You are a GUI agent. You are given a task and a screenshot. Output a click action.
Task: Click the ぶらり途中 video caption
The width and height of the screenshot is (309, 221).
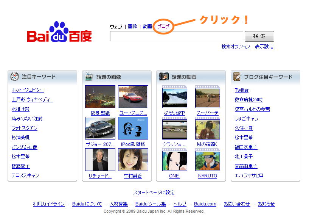point(174,113)
